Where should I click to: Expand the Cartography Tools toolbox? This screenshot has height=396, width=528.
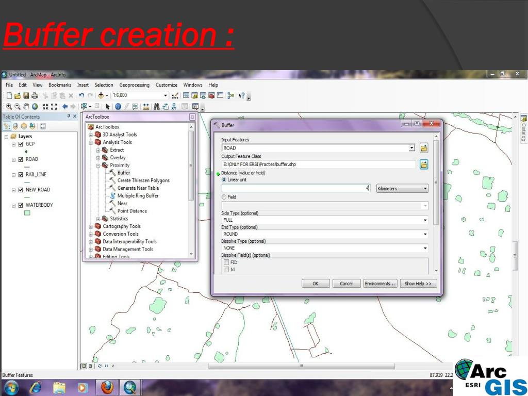coord(91,227)
